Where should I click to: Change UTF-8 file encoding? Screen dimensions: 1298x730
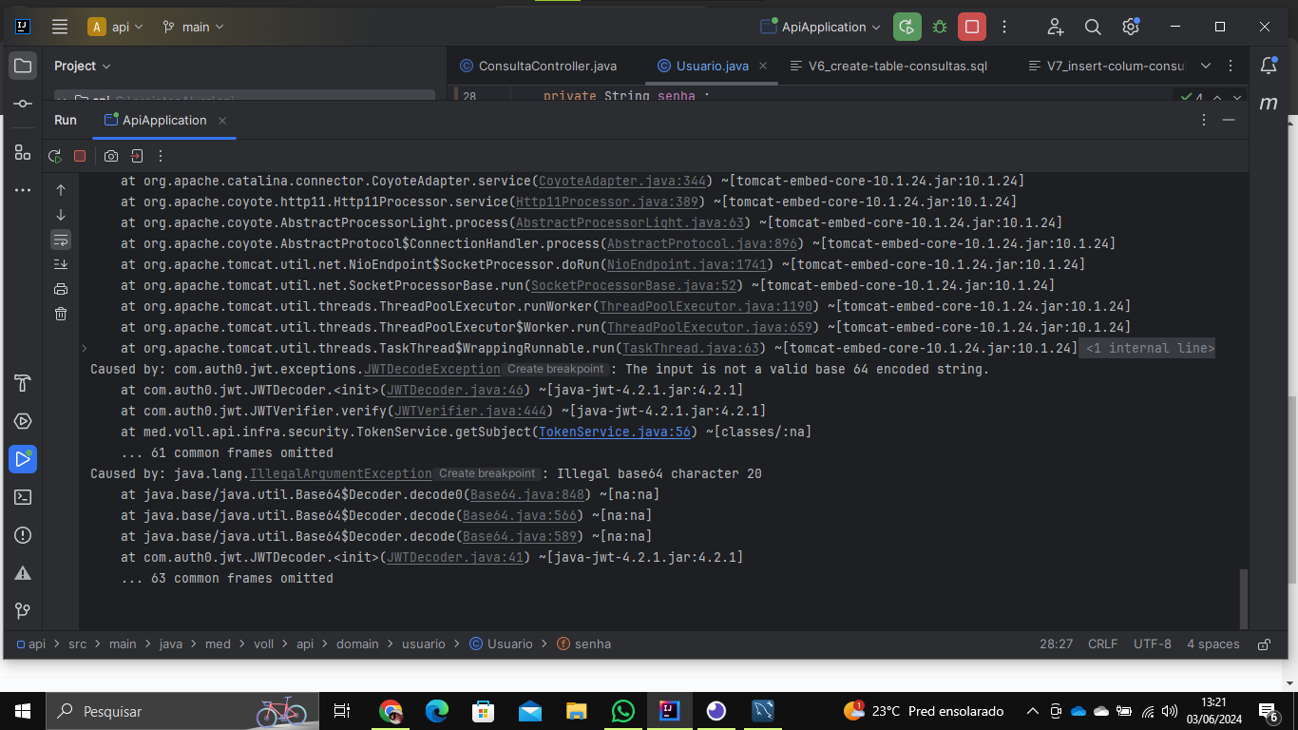1152,644
